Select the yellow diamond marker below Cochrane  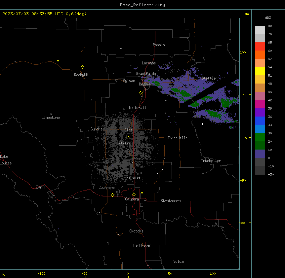[x=112, y=195]
